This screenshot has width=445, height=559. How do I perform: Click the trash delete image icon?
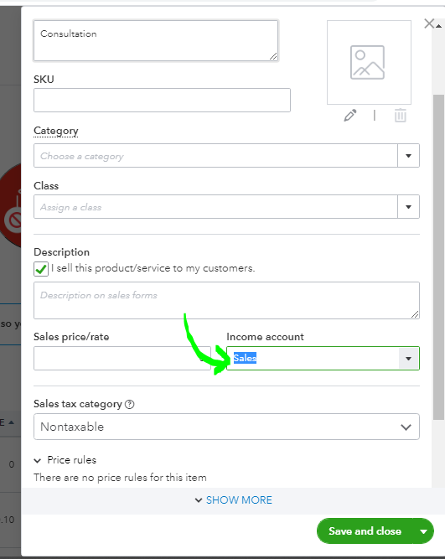pyautogui.click(x=400, y=116)
